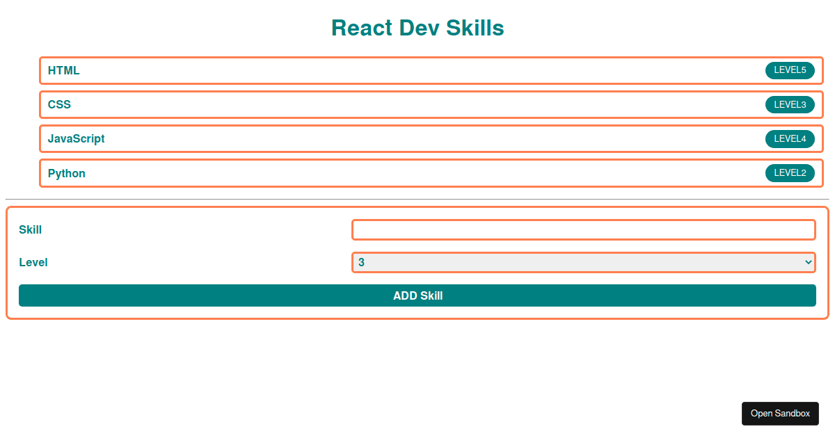Click the HTML skill name text

coord(63,70)
